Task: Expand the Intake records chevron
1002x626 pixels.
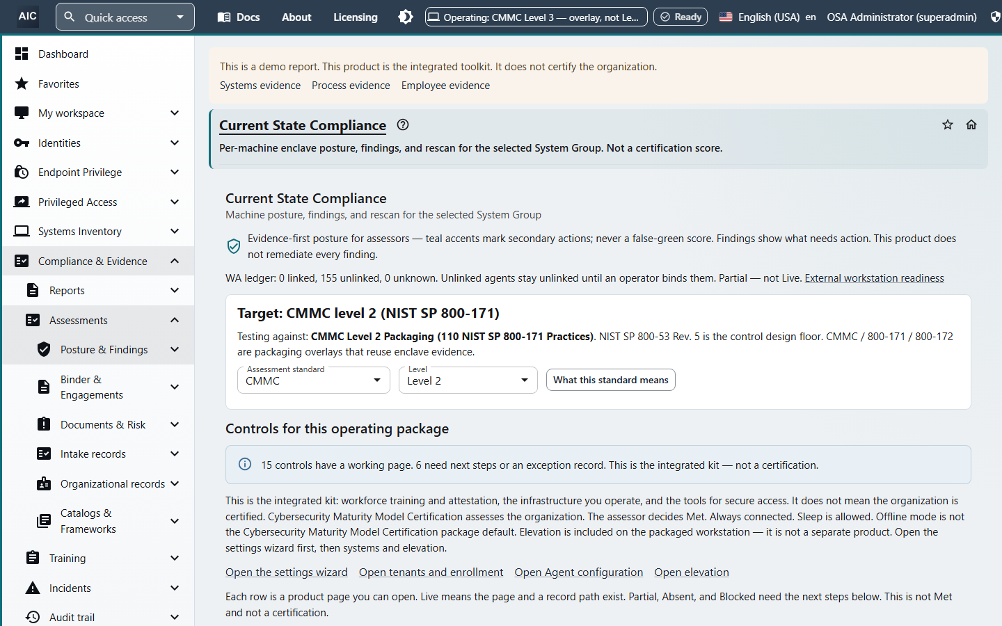Action: coord(175,454)
